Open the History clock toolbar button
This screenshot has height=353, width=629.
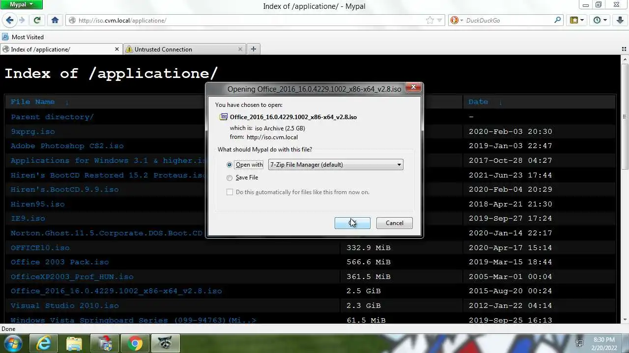tap(600, 20)
